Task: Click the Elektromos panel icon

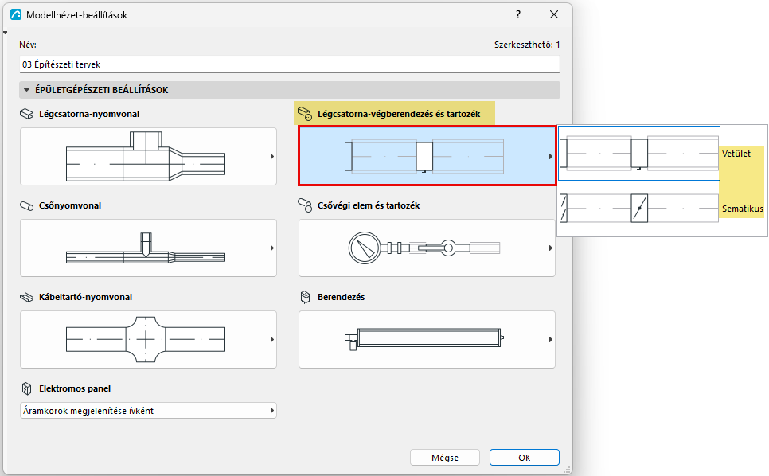Action: click(x=26, y=388)
